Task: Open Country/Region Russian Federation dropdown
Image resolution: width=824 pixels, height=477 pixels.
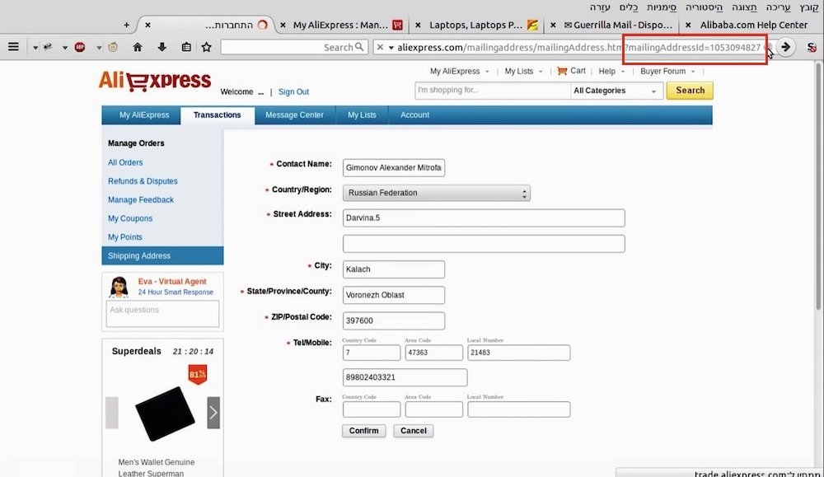Action: click(436, 193)
